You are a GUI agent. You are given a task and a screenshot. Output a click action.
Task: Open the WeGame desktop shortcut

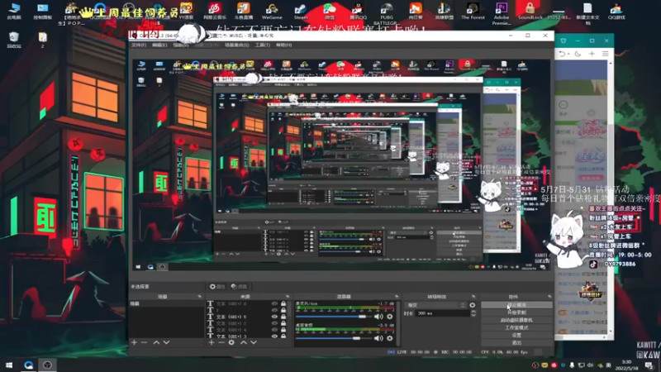[272, 12]
